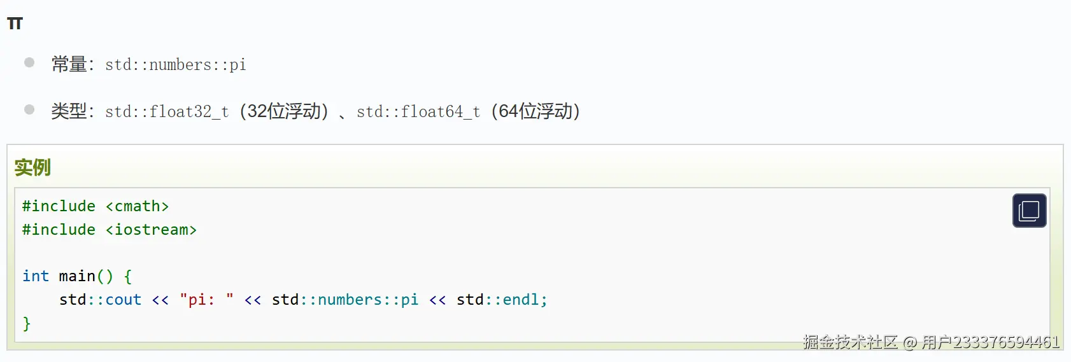1071x362 pixels.
Task: Click the π heading
Action: (15, 24)
